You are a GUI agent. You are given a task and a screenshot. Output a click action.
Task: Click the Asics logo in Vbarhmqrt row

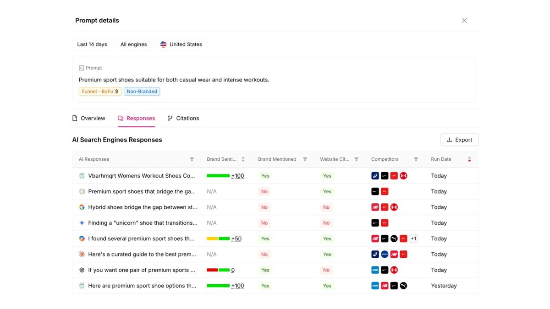375,176
